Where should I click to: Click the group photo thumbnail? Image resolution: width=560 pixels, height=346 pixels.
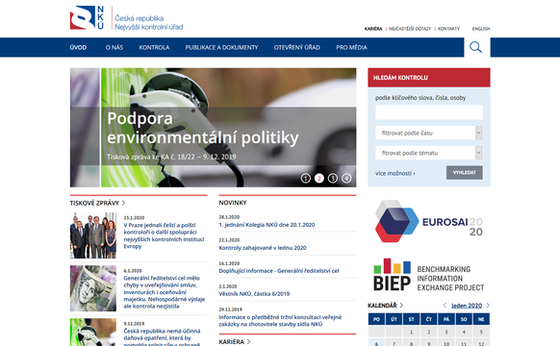[x=93, y=235]
